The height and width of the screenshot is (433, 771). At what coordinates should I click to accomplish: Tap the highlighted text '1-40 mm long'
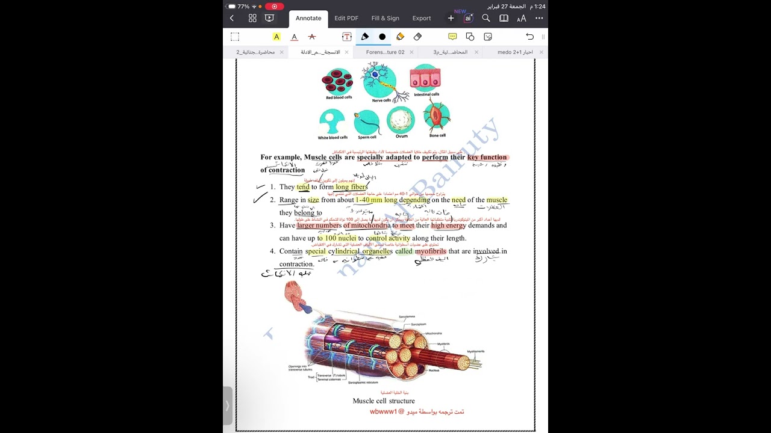click(x=376, y=200)
